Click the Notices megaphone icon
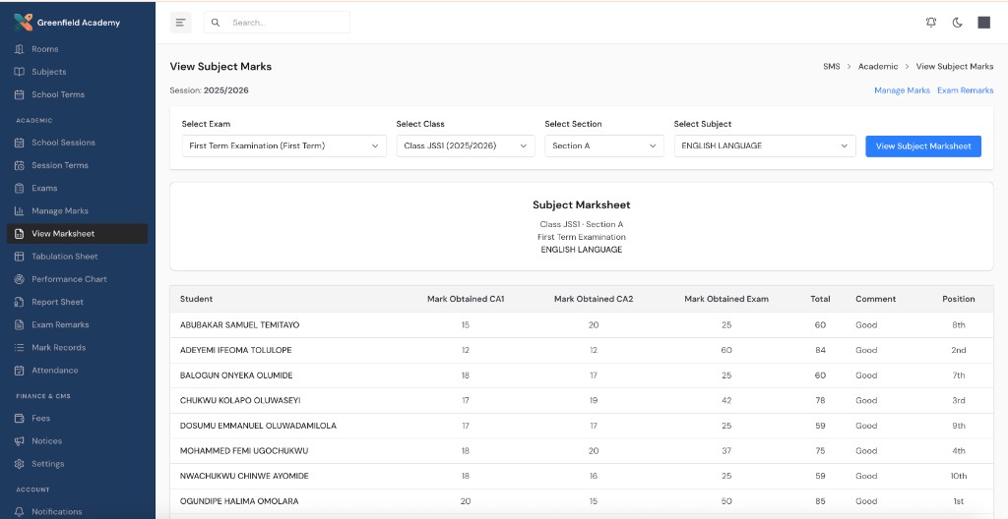Screen dimensions: 1008x519 tap(20, 441)
